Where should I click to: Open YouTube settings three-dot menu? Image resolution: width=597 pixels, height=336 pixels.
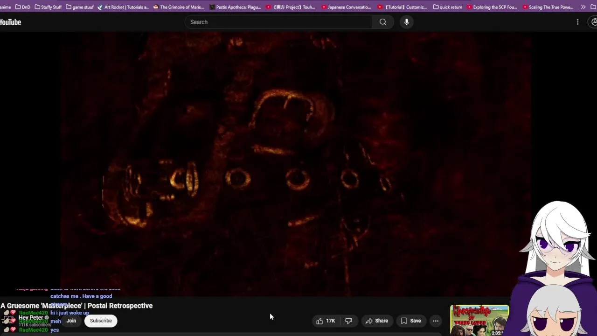point(578,22)
